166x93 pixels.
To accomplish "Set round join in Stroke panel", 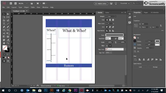I will tap(110, 27).
